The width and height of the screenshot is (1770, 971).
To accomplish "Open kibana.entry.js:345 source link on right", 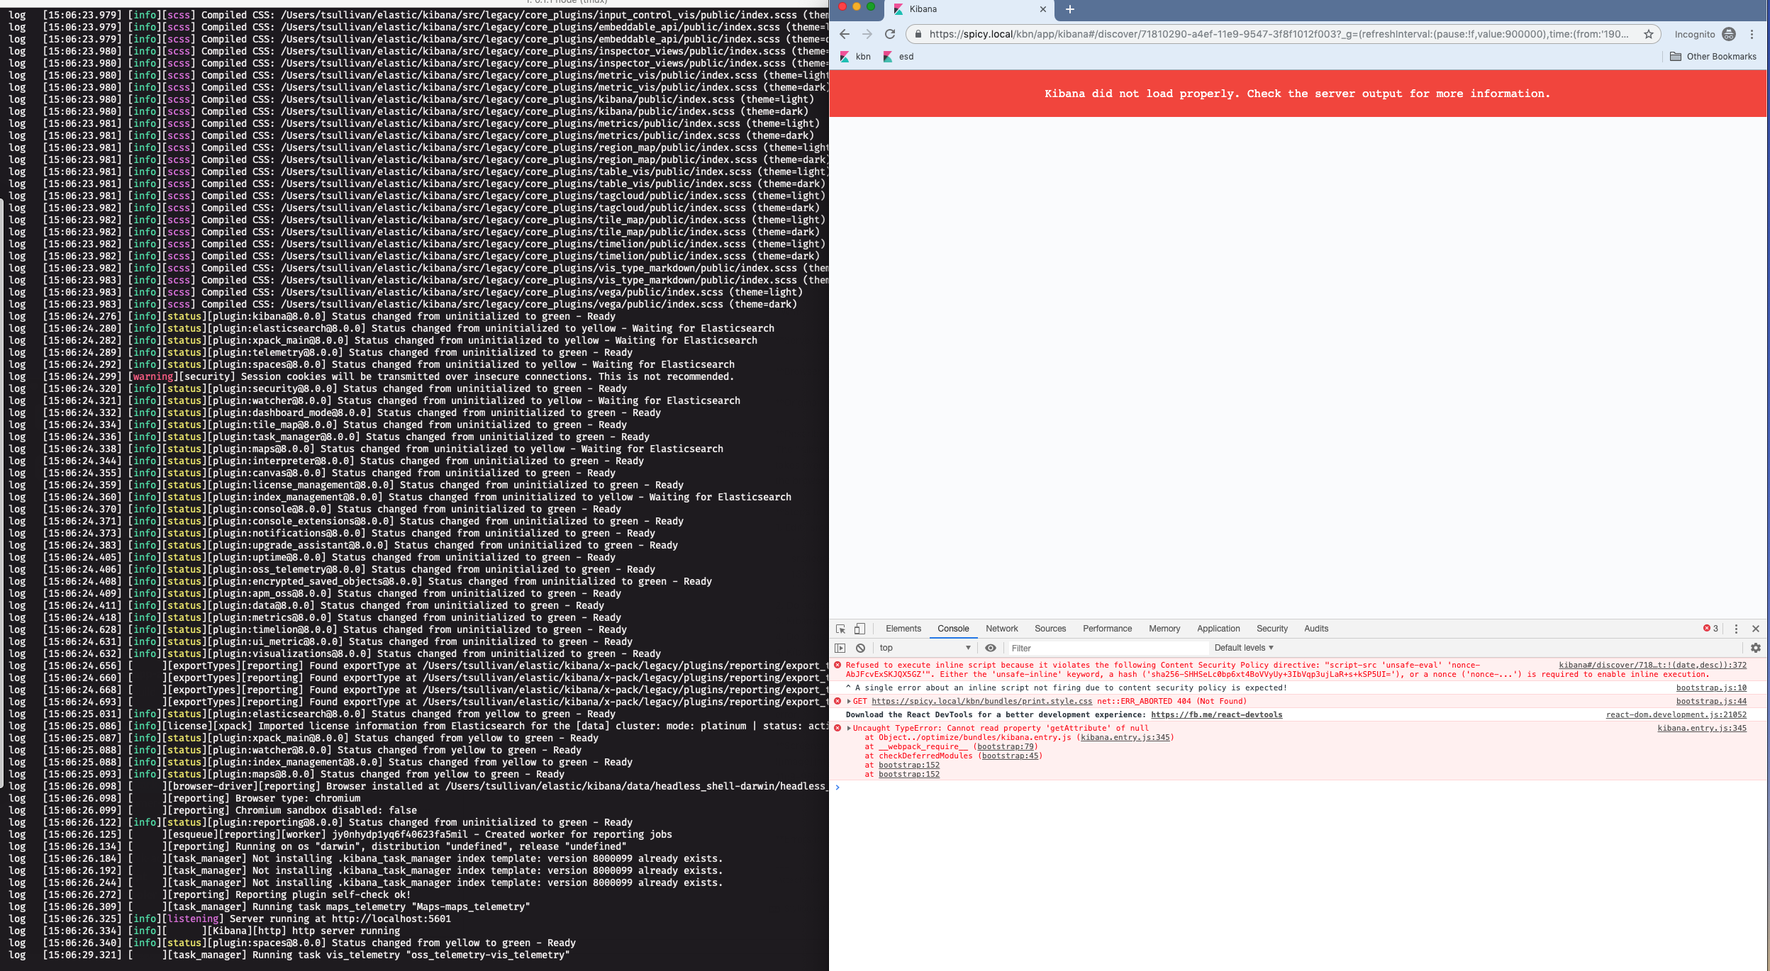I will tap(1702, 728).
